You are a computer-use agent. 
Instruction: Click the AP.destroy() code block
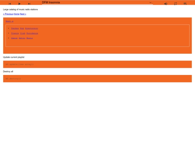pos(97,79)
